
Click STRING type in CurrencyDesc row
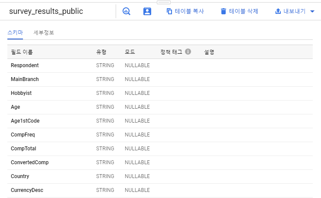pos(105,190)
